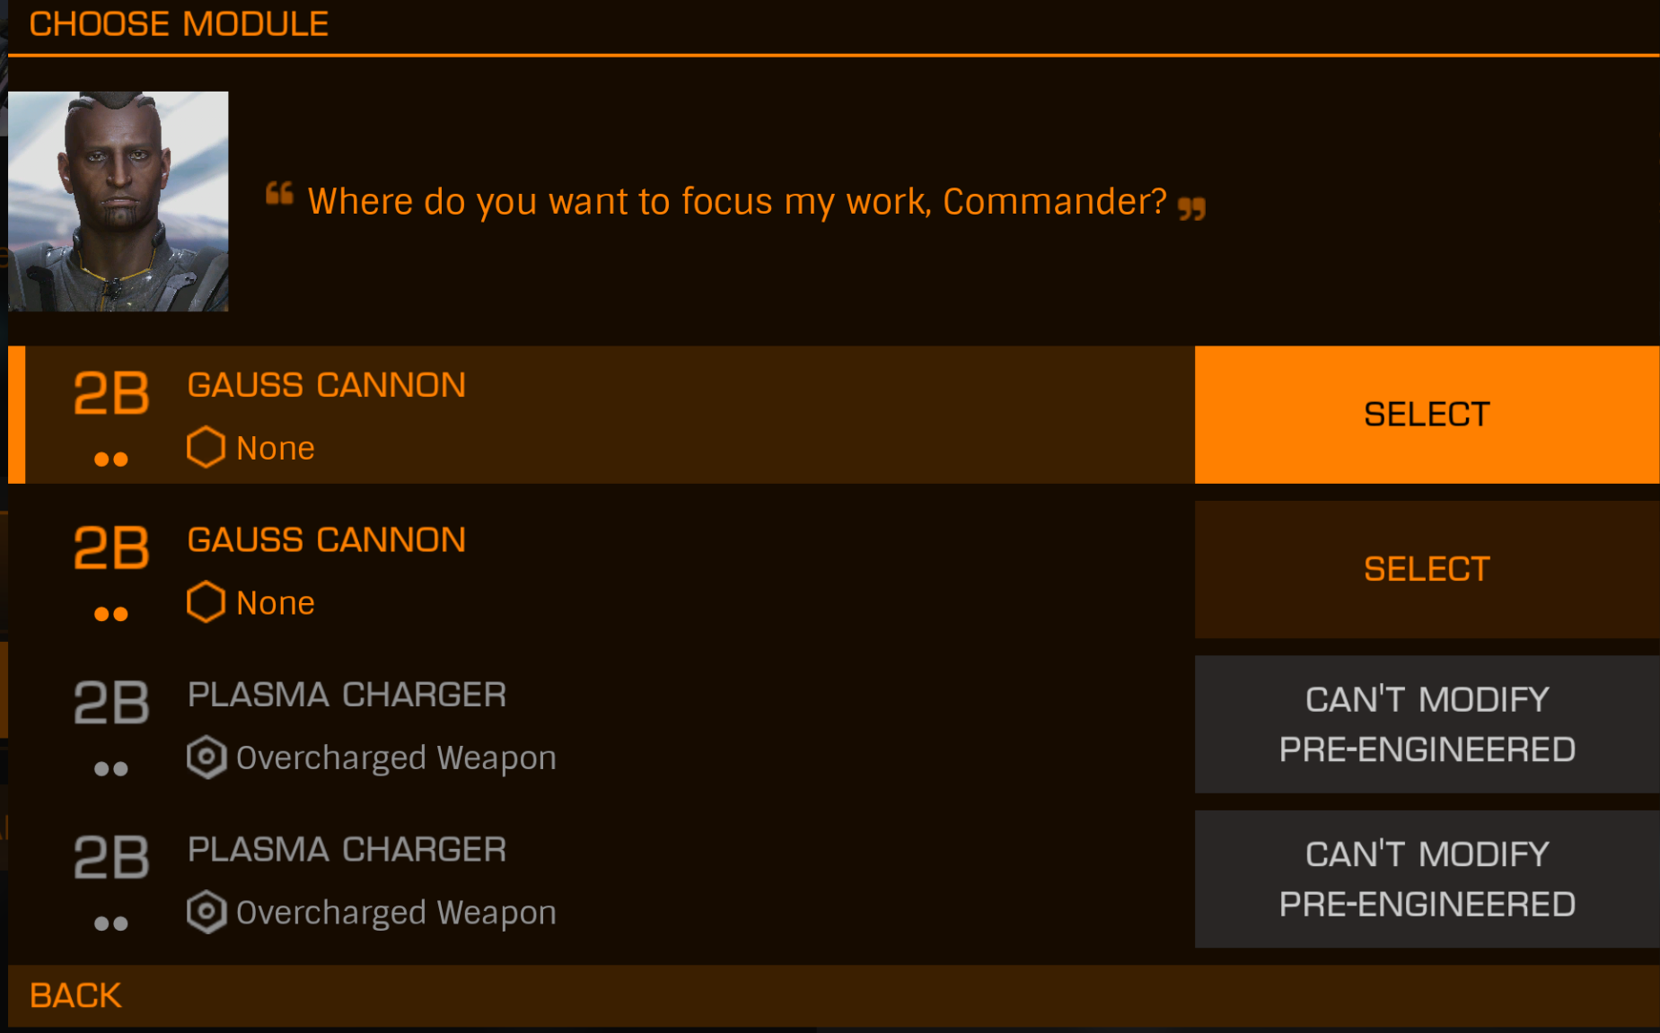The width and height of the screenshot is (1660, 1033).
Task: Click the CHOOSE MODULE header title
Action: (179, 23)
